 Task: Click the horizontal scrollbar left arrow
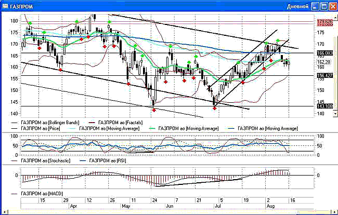[4, 212]
